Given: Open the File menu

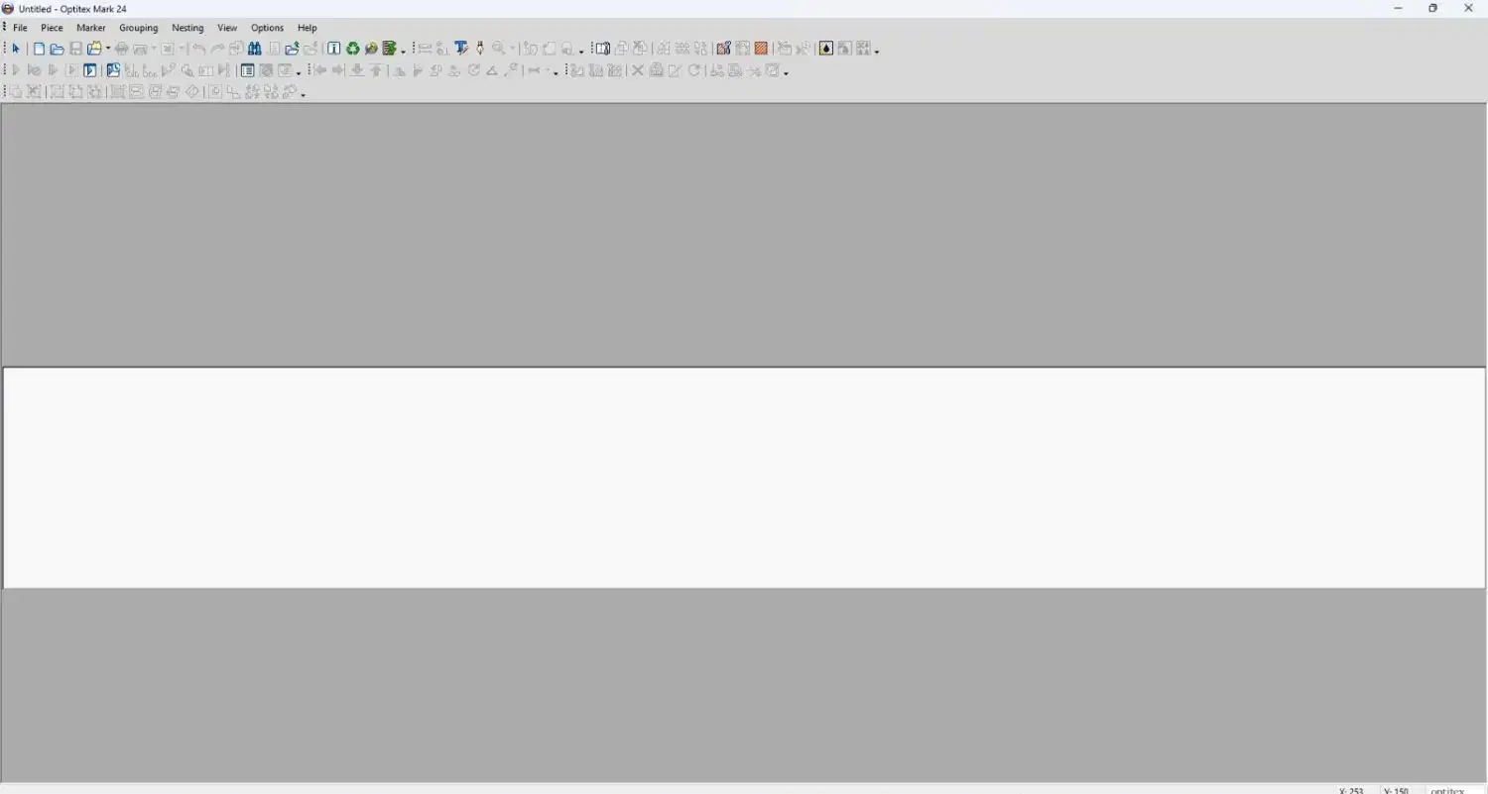Looking at the screenshot, I should [20, 28].
